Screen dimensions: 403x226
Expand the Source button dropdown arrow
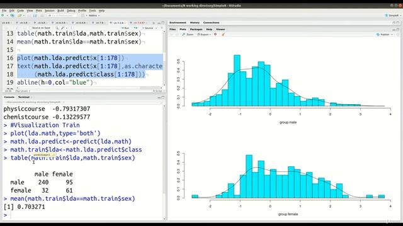click(156, 28)
